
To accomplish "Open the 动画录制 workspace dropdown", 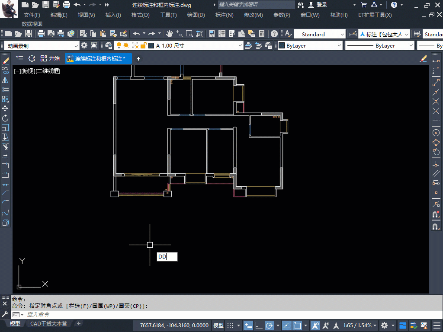I will click(41, 45).
